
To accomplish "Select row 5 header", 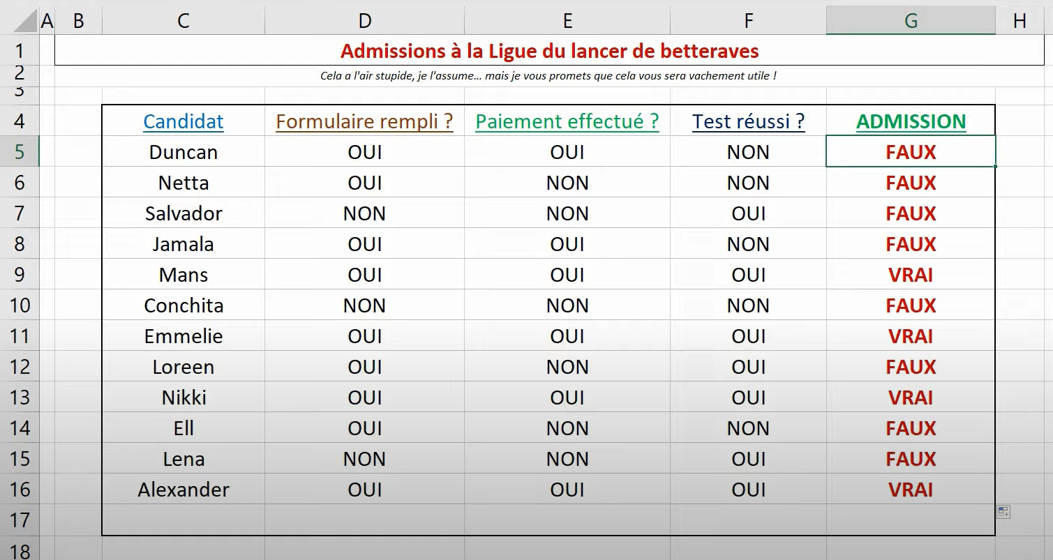I will (20, 152).
